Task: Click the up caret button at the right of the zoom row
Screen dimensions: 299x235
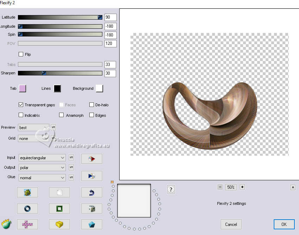Action: [x=293, y=187]
